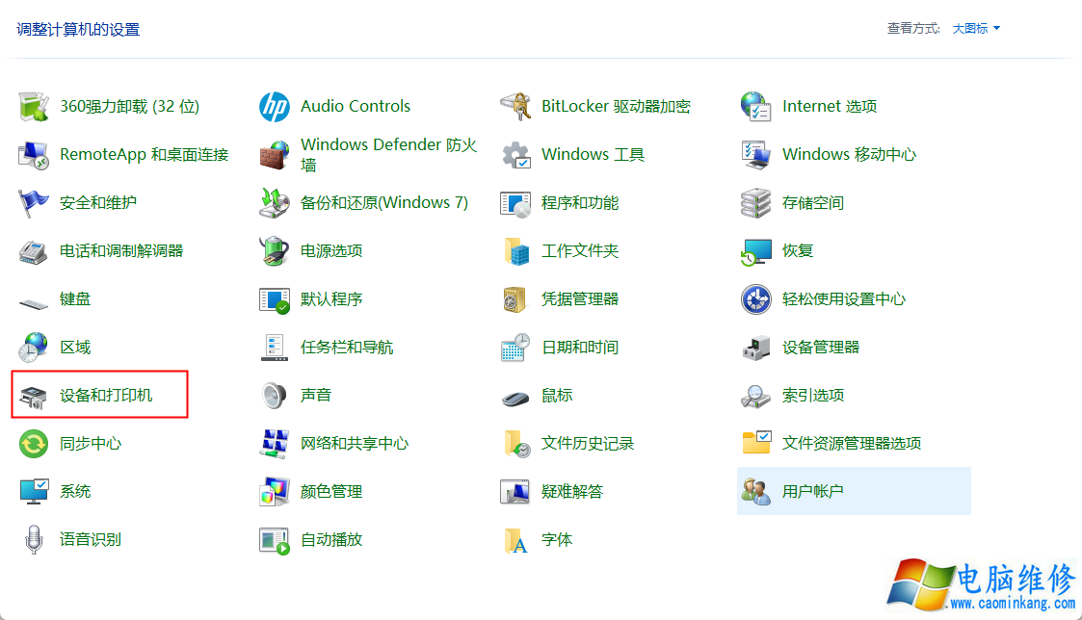Open the 设备管理器 icon
Viewport: 1082px width, 620px height.
(755, 347)
